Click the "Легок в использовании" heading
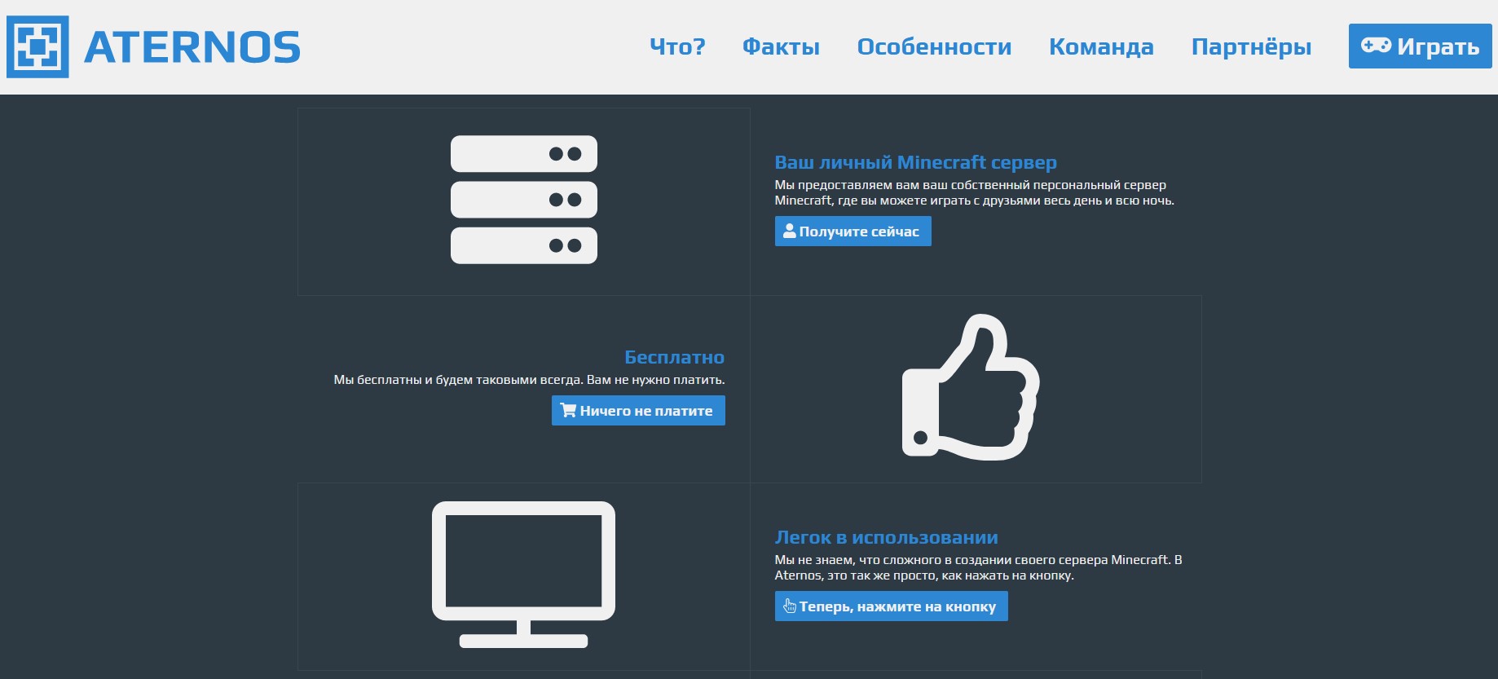 click(x=886, y=537)
